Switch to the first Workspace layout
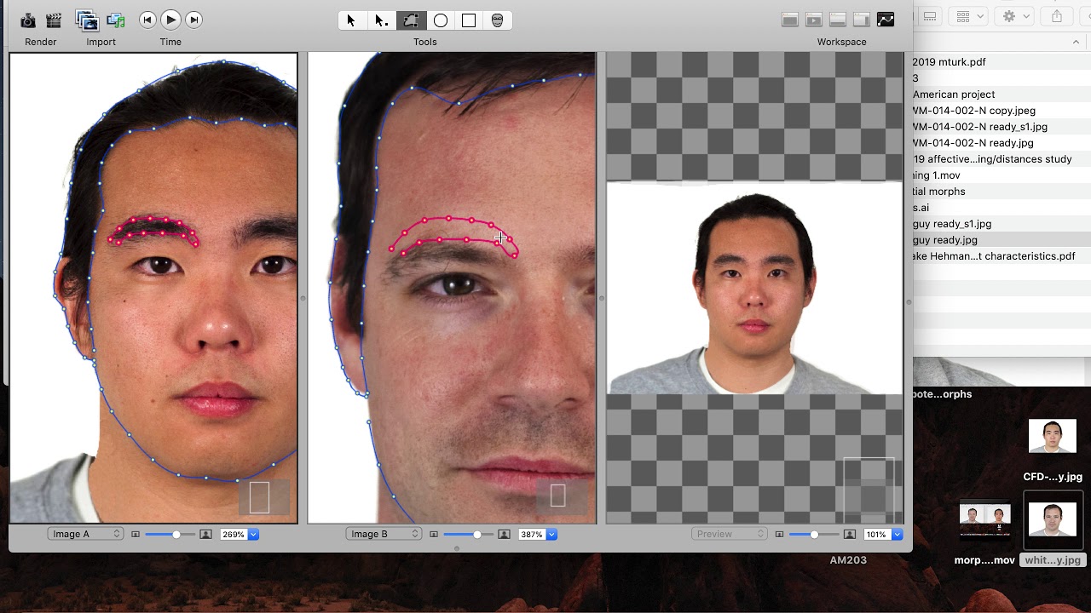1091x613 pixels. point(790,20)
